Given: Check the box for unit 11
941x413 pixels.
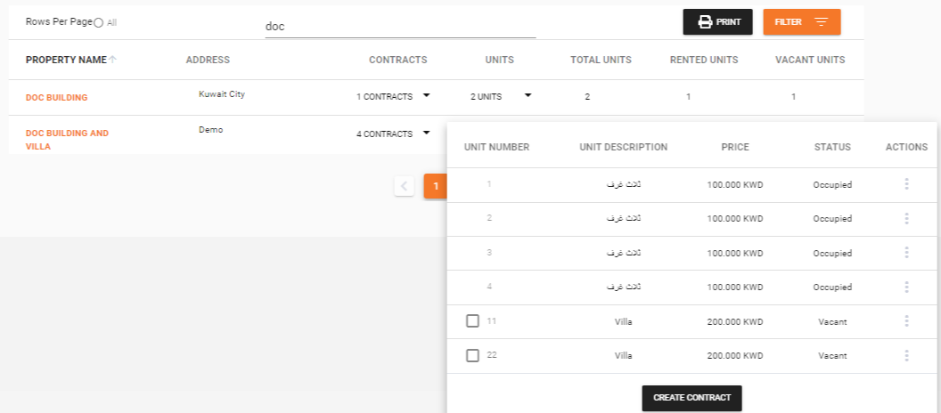Looking at the screenshot, I should click(x=473, y=321).
